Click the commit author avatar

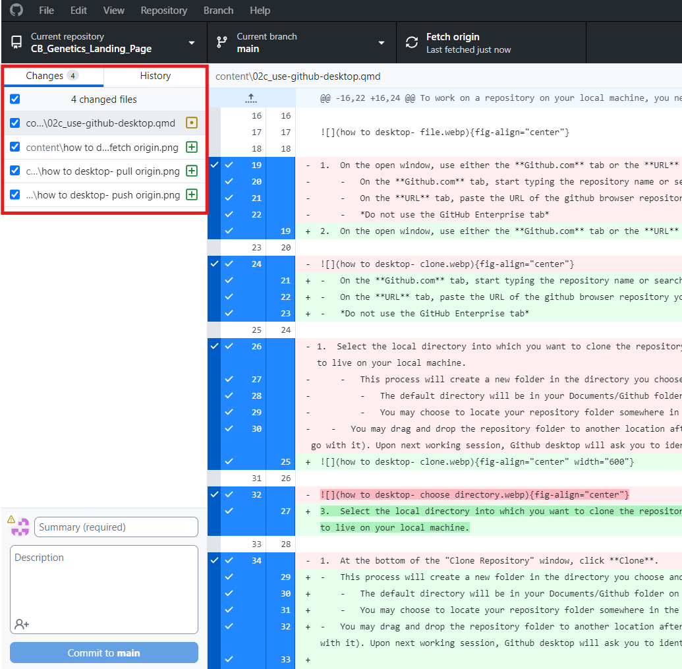click(x=20, y=527)
